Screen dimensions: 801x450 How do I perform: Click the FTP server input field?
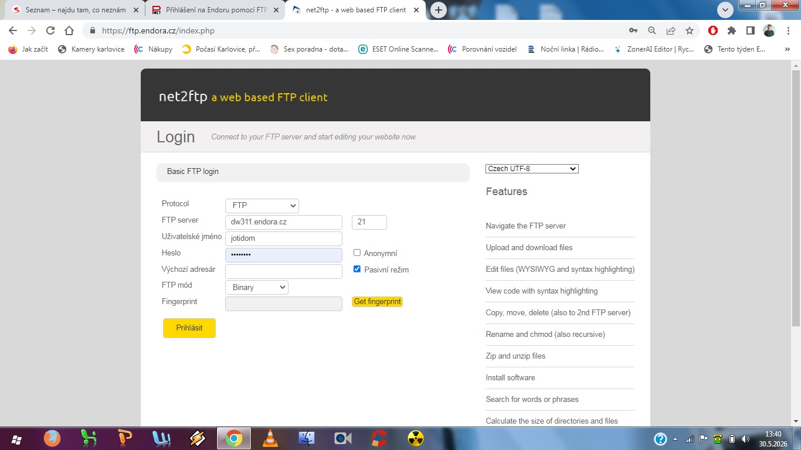coord(284,222)
